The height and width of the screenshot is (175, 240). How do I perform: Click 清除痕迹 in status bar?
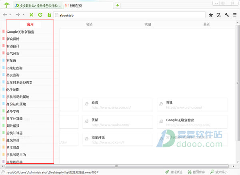[174, 172]
